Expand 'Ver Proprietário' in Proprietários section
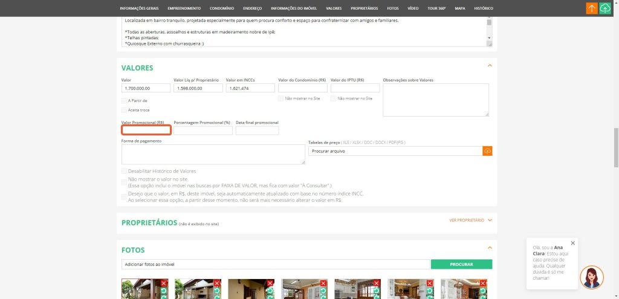This screenshot has width=619, height=299. point(471,220)
